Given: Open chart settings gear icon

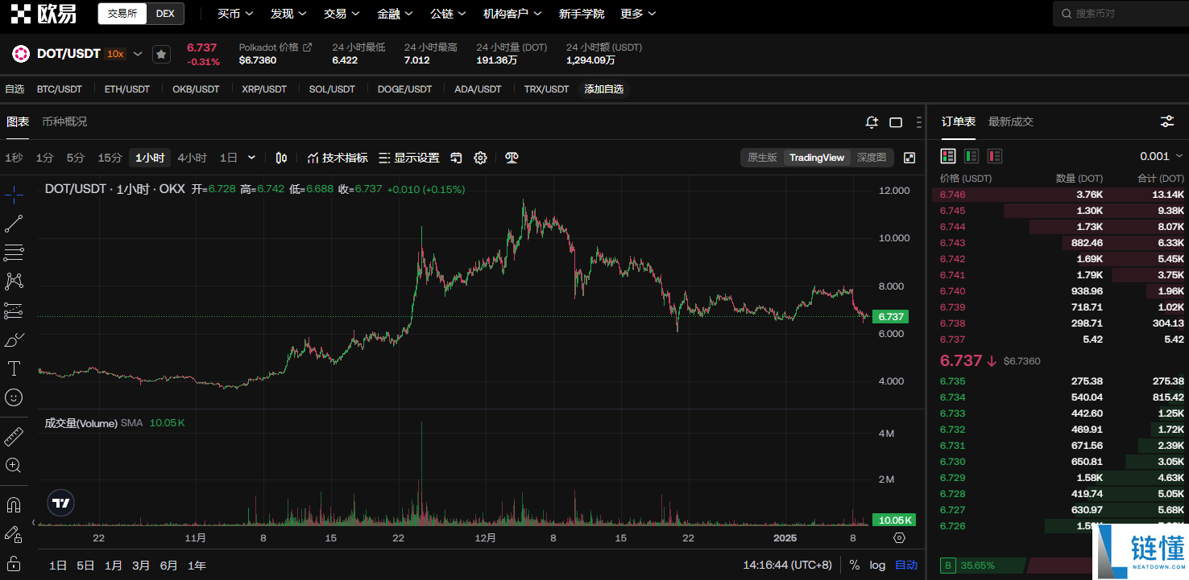Looking at the screenshot, I should (x=481, y=158).
